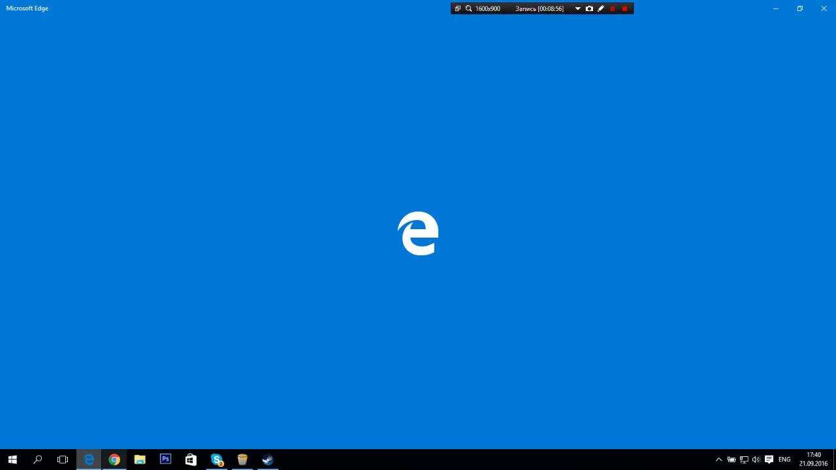Screen dimensions: 836x470
Task: Pause recording with the dim red button
Action: click(x=613, y=8)
